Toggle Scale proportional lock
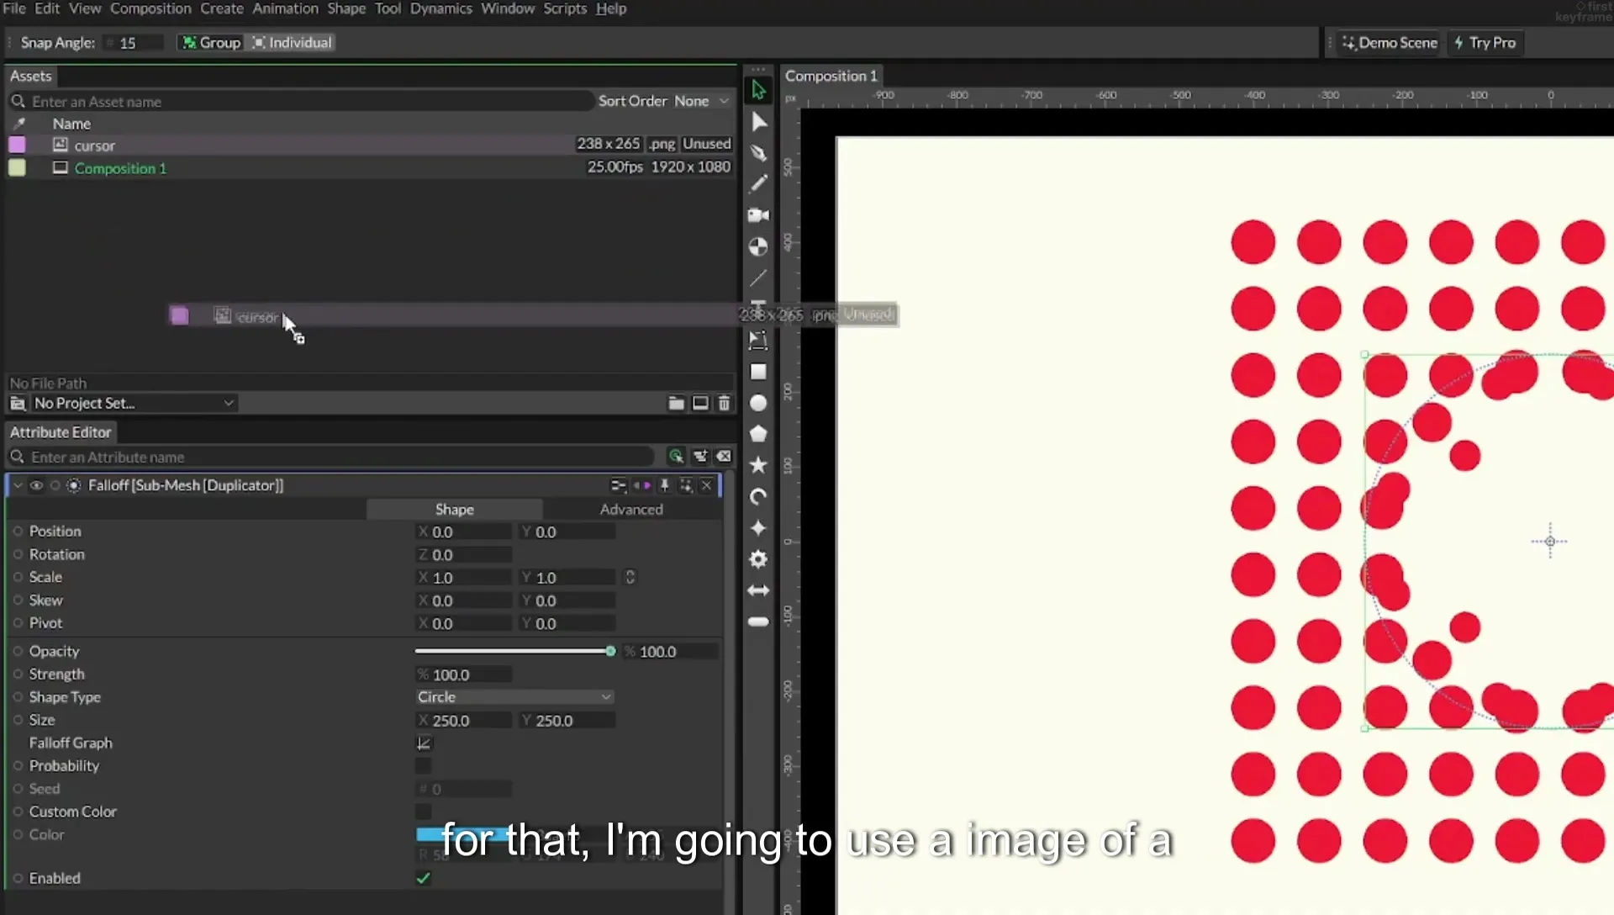The image size is (1614, 915). coord(630,578)
